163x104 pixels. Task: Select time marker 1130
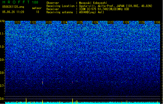click(157, 22)
